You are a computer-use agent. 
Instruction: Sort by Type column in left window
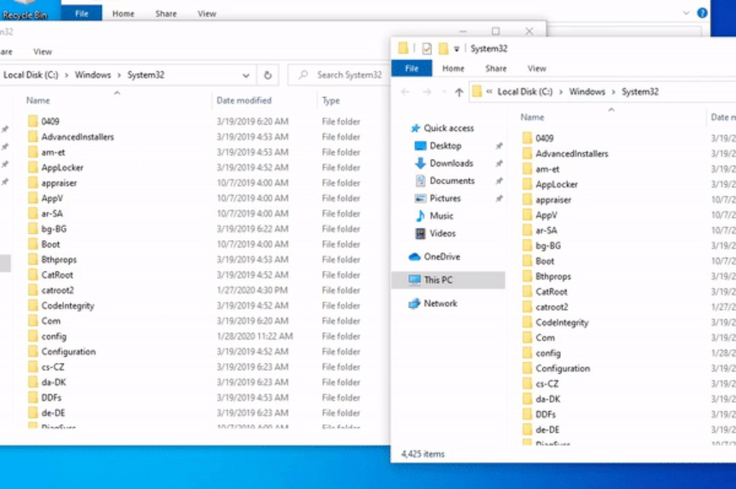(331, 100)
